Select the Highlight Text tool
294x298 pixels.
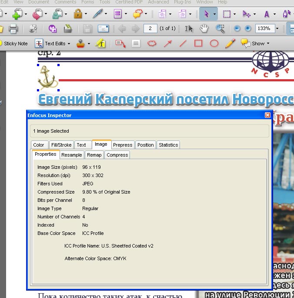click(101, 44)
